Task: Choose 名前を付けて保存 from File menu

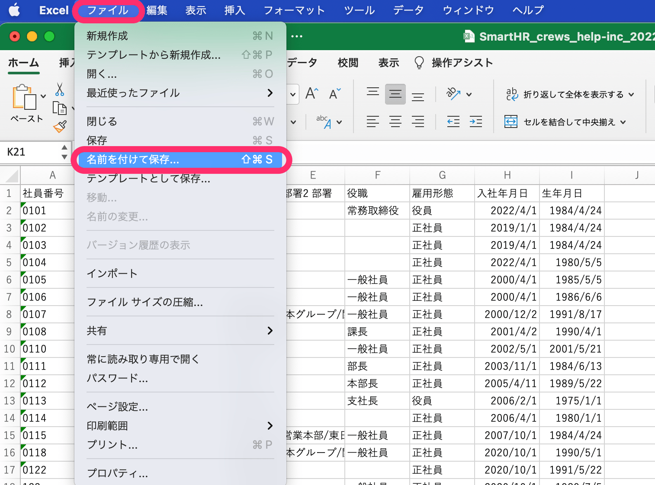Action: [180, 160]
